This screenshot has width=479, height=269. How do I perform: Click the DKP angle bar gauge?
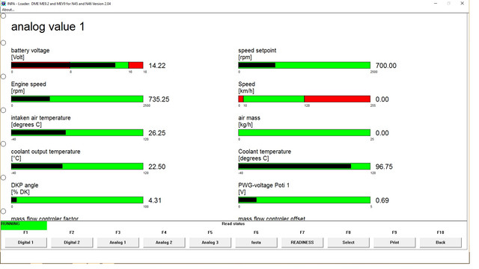(x=77, y=200)
